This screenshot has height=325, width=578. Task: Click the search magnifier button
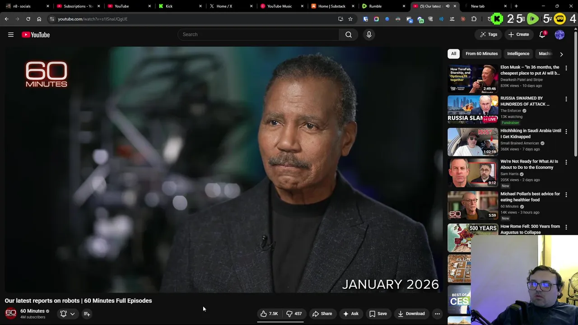tap(349, 34)
